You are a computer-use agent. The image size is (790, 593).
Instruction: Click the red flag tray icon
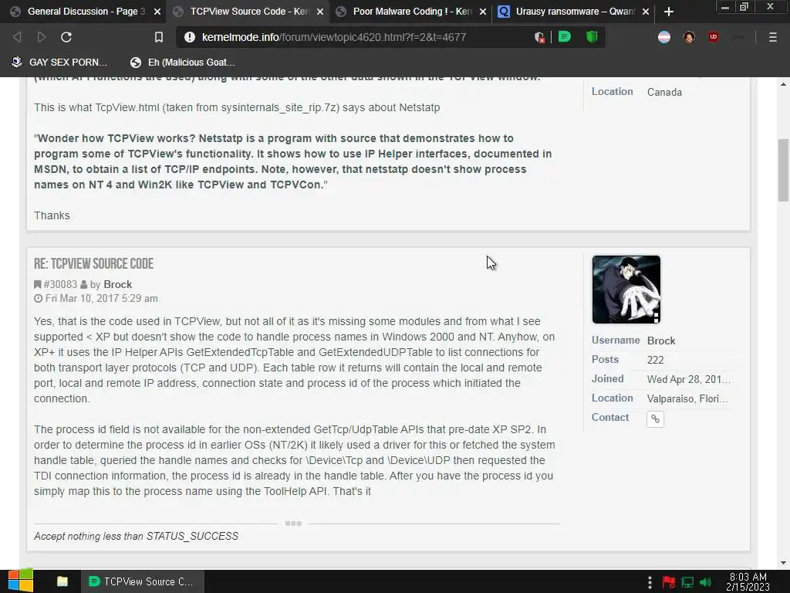[x=669, y=582]
